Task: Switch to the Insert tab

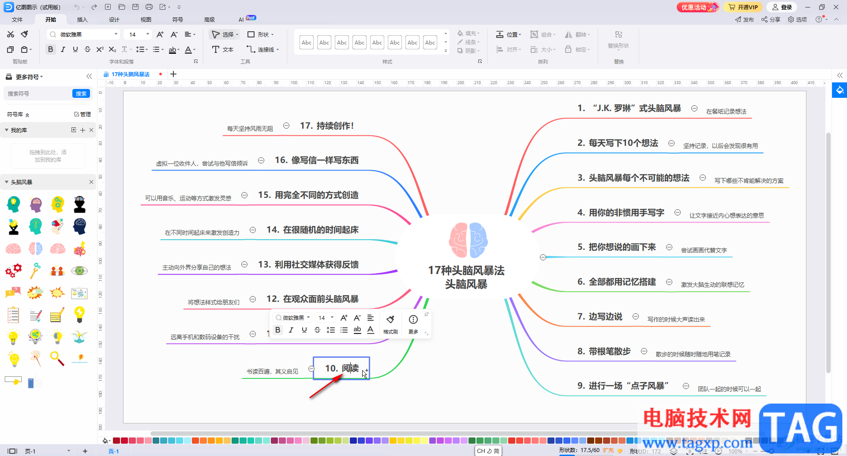Action: click(82, 19)
